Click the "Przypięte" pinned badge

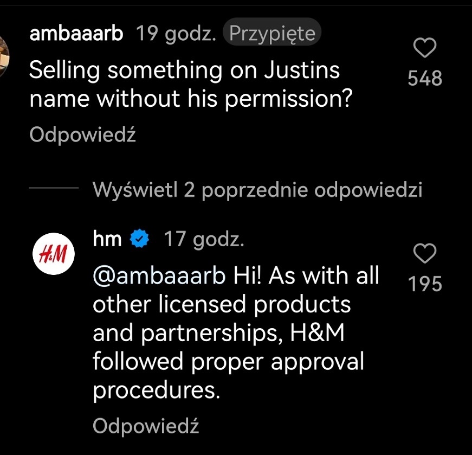tap(271, 34)
